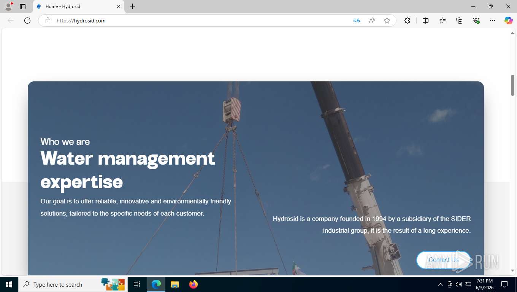This screenshot has width=517, height=292.
Task: Click the scrollbar down arrow
Action: point(512,271)
